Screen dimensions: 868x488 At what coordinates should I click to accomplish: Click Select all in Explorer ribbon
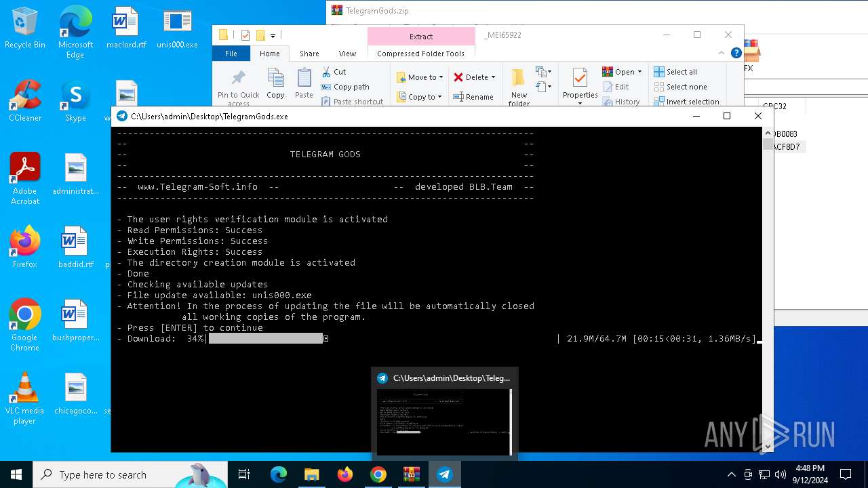click(x=675, y=72)
